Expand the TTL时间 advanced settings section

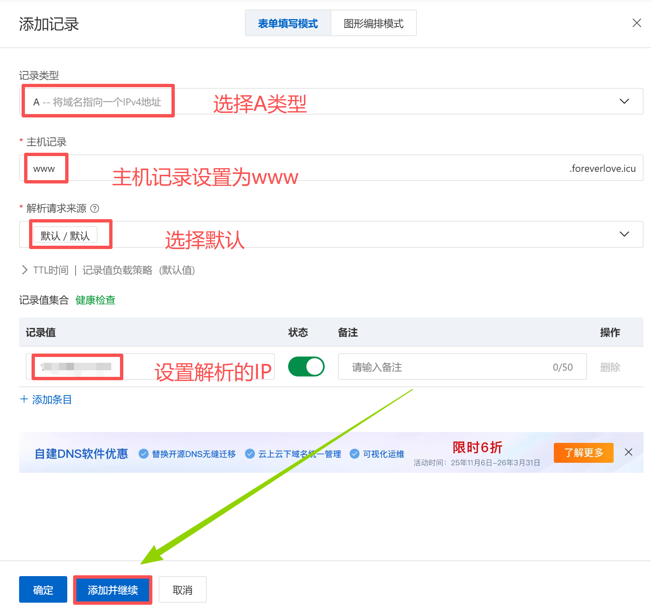(x=24, y=270)
